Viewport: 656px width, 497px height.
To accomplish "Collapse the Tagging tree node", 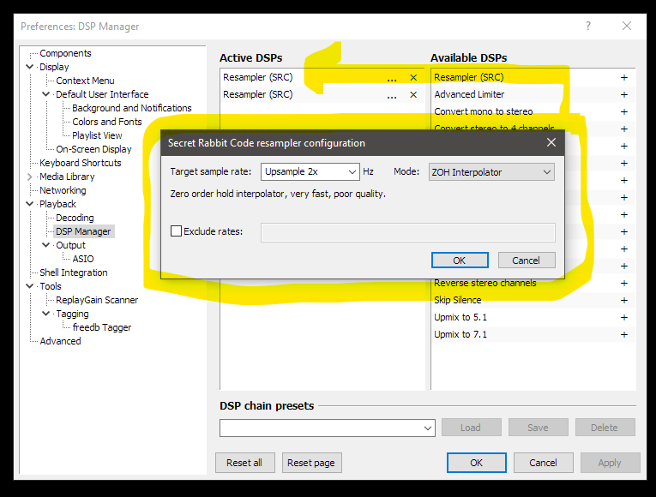I will click(46, 314).
